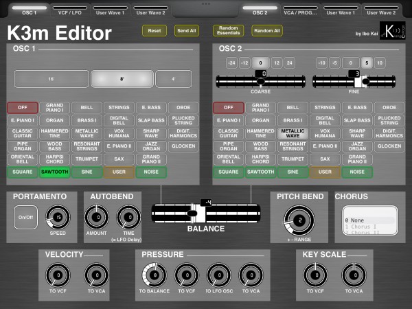Viewport: 412px width, 309px height.
Task: Click Key Scale TO VCA knob
Action: point(354,275)
